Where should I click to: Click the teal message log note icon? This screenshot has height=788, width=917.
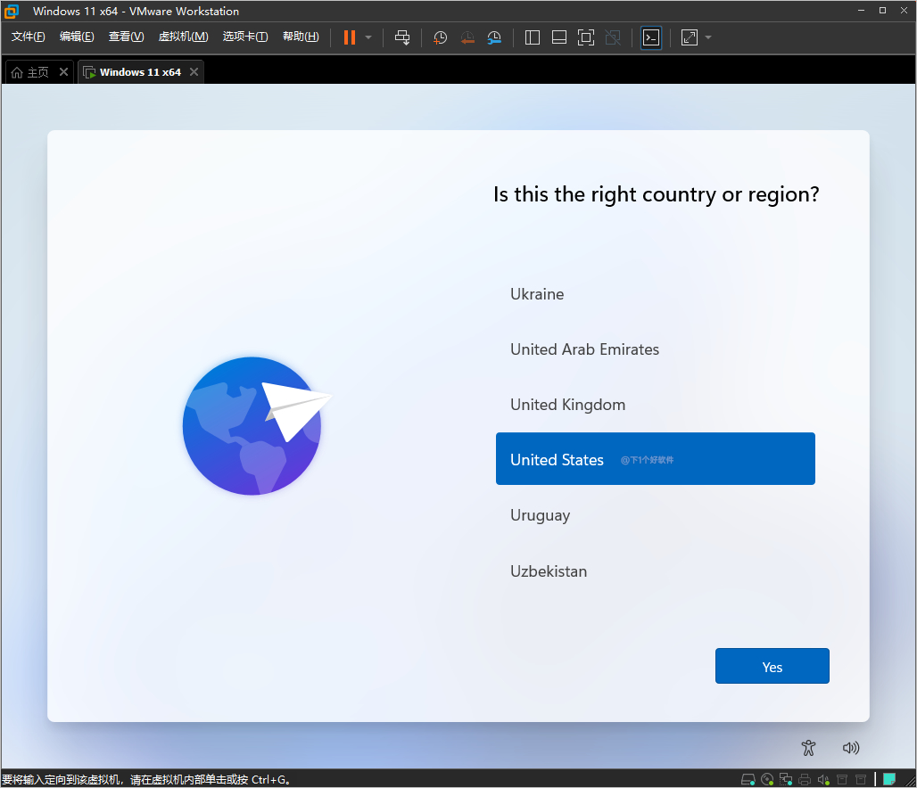pos(889,779)
